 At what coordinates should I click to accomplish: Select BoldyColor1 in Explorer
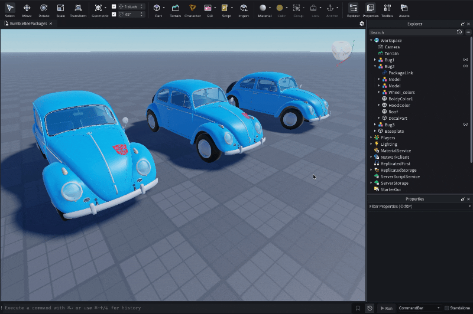[x=401, y=99]
